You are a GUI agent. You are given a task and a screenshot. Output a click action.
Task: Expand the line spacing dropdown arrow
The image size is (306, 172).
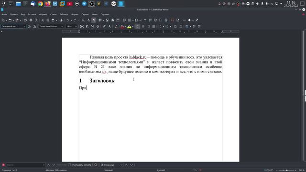[190, 26]
